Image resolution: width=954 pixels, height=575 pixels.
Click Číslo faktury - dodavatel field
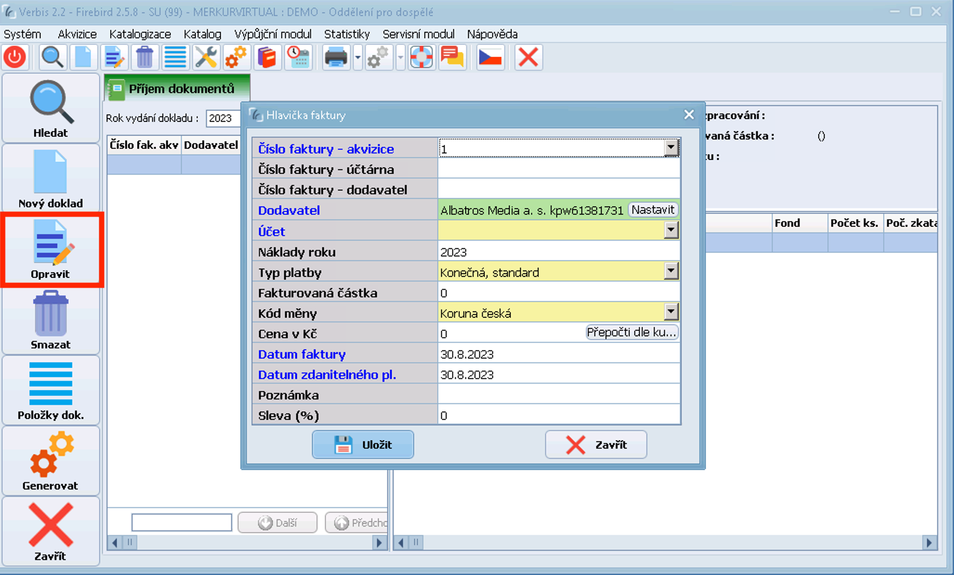tap(559, 189)
